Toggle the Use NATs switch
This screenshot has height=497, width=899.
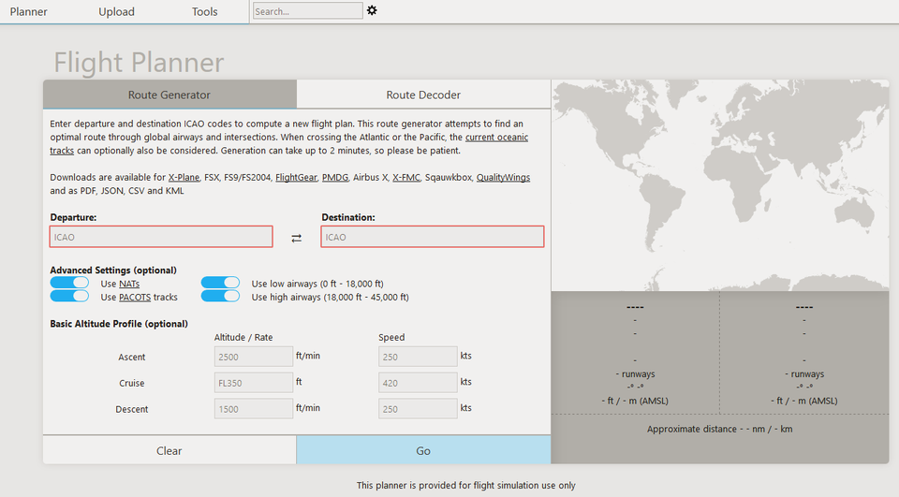point(69,283)
